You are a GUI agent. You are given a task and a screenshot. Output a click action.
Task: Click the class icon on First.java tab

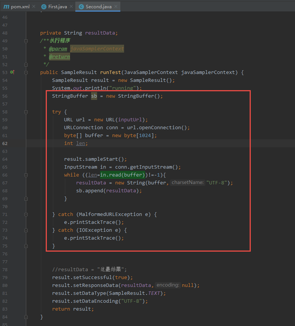[44, 7]
